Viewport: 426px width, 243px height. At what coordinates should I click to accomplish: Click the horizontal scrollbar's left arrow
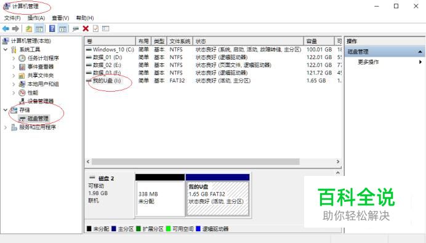(88, 162)
